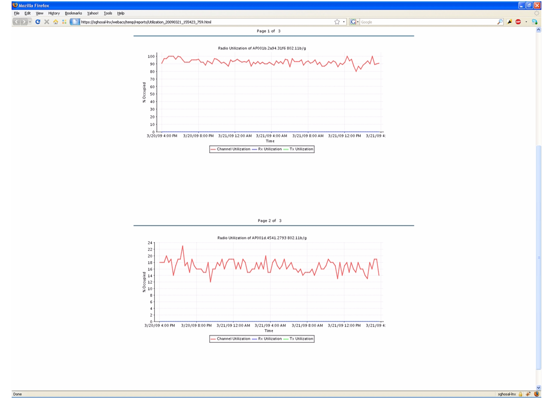Image resolution: width=553 pixels, height=399 pixels.
Task: Minimize the Firefox window
Action: (521, 5)
